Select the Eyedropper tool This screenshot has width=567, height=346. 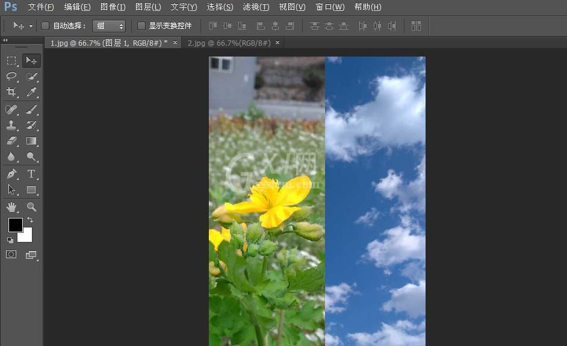click(31, 92)
